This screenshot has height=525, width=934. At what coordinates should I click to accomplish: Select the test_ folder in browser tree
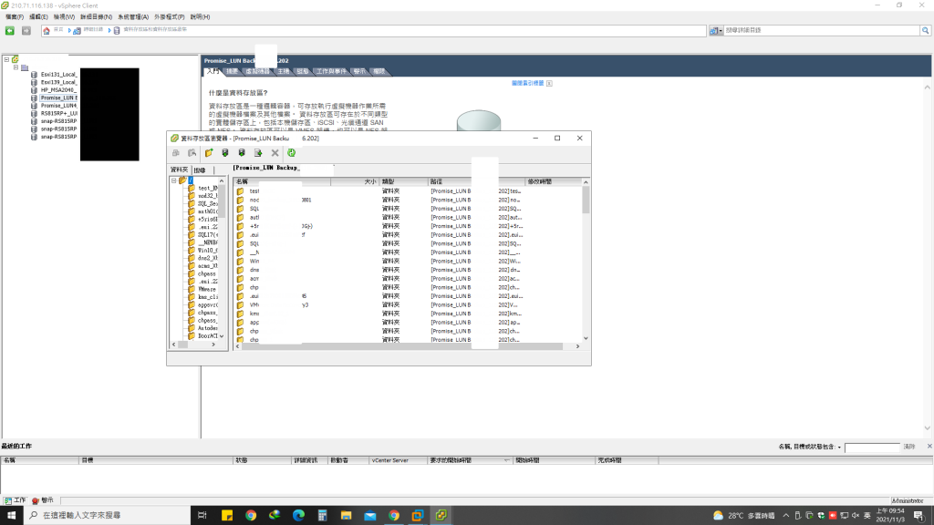202,188
